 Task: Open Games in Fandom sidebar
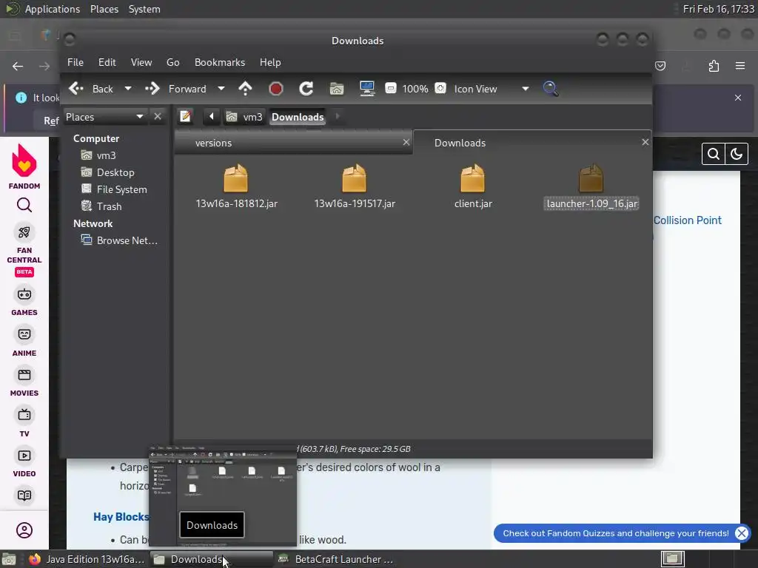pyautogui.click(x=24, y=302)
